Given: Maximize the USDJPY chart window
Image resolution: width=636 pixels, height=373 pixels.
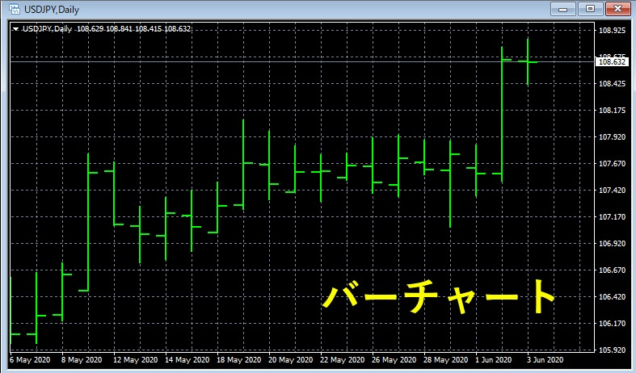Looking at the screenshot, I should click(590, 8).
